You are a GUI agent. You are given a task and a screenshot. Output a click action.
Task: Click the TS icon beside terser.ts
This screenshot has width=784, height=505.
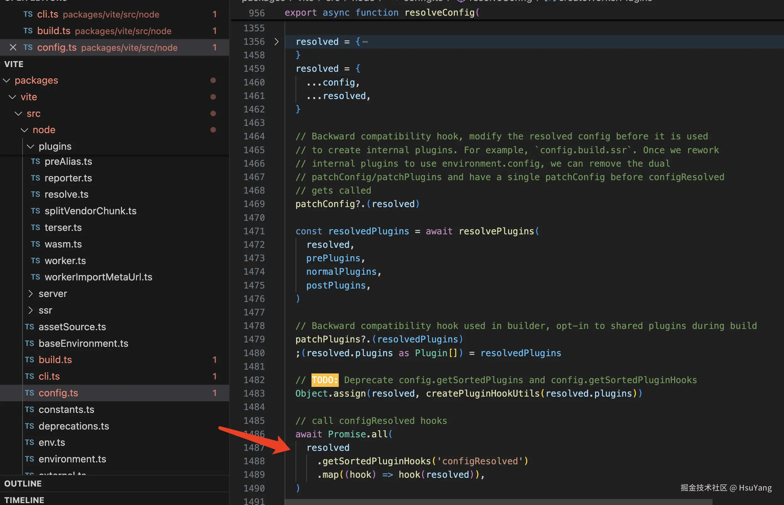coord(35,227)
